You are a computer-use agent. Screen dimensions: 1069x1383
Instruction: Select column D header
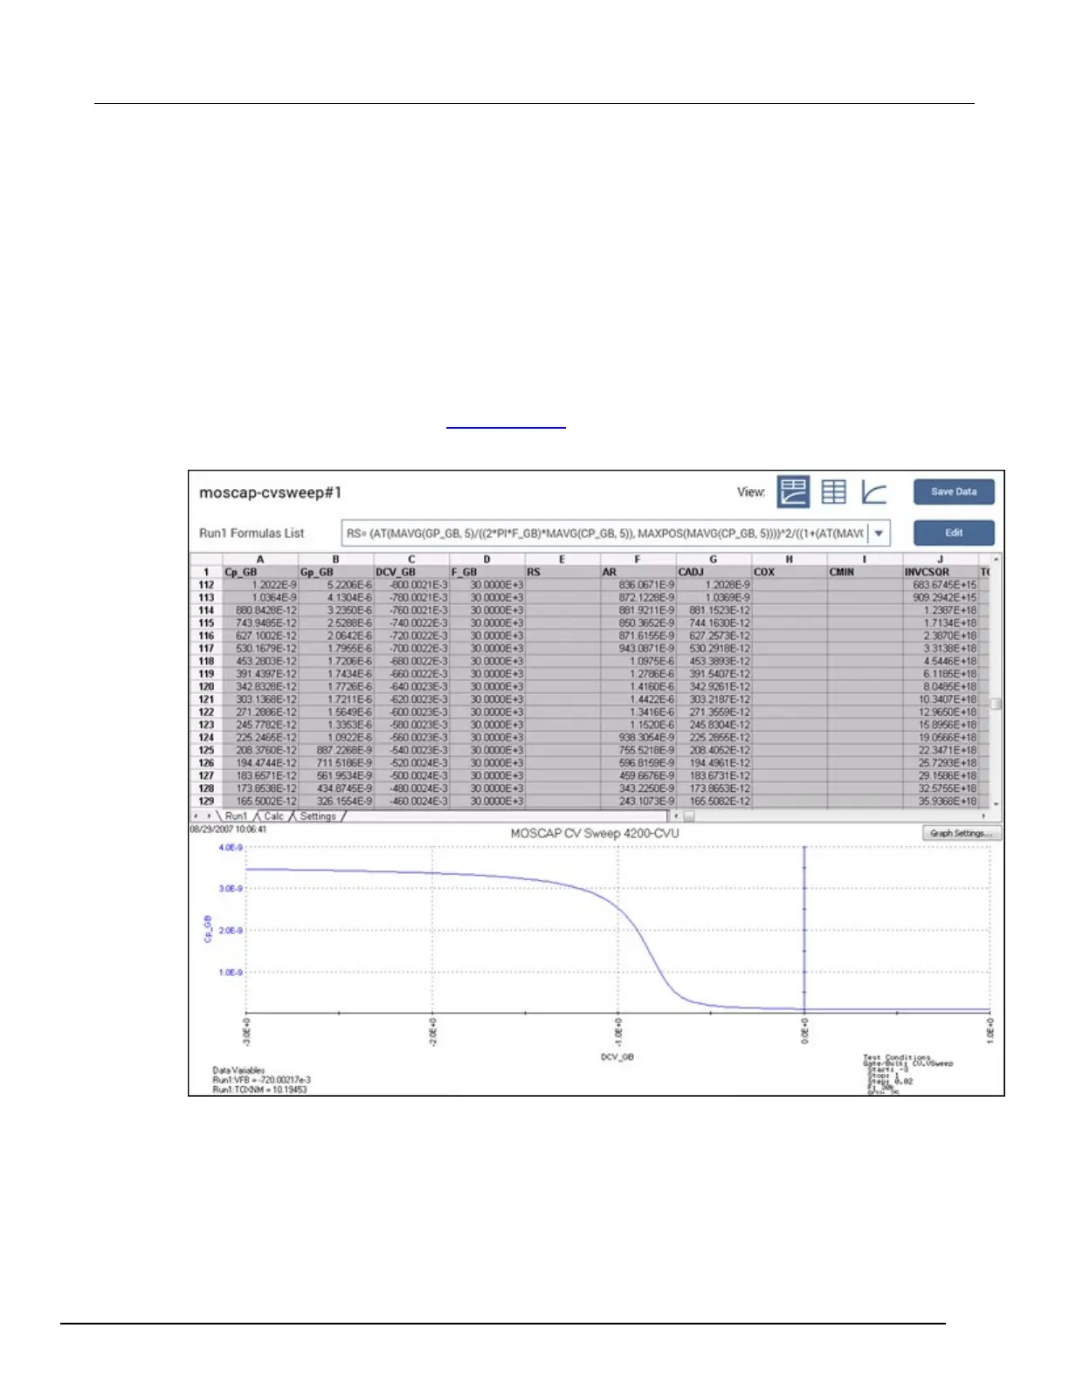click(x=486, y=560)
